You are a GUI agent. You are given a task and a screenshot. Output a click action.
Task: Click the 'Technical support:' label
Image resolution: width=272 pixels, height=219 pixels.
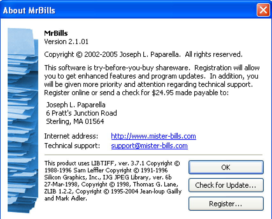[72, 146]
